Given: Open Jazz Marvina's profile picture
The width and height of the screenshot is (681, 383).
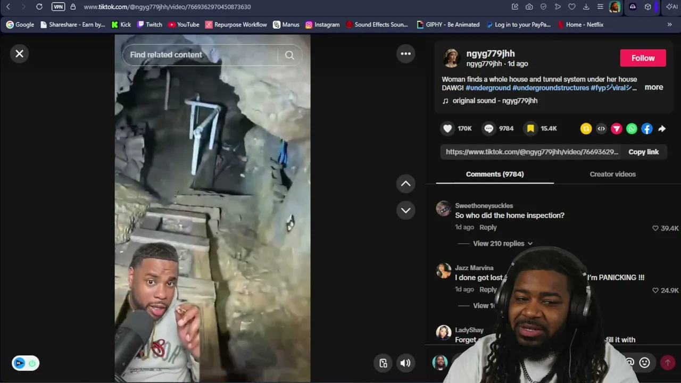Looking at the screenshot, I should (444, 270).
